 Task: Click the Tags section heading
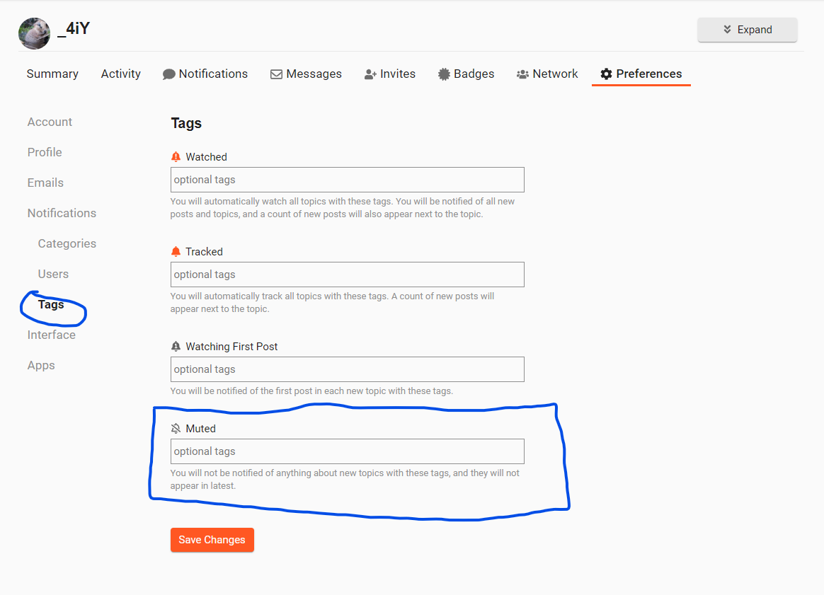click(187, 123)
